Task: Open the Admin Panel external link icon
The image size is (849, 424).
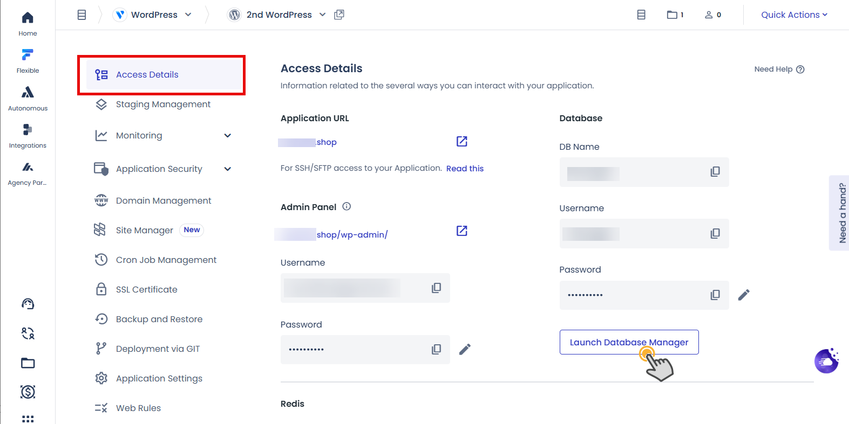Action: coord(462,231)
